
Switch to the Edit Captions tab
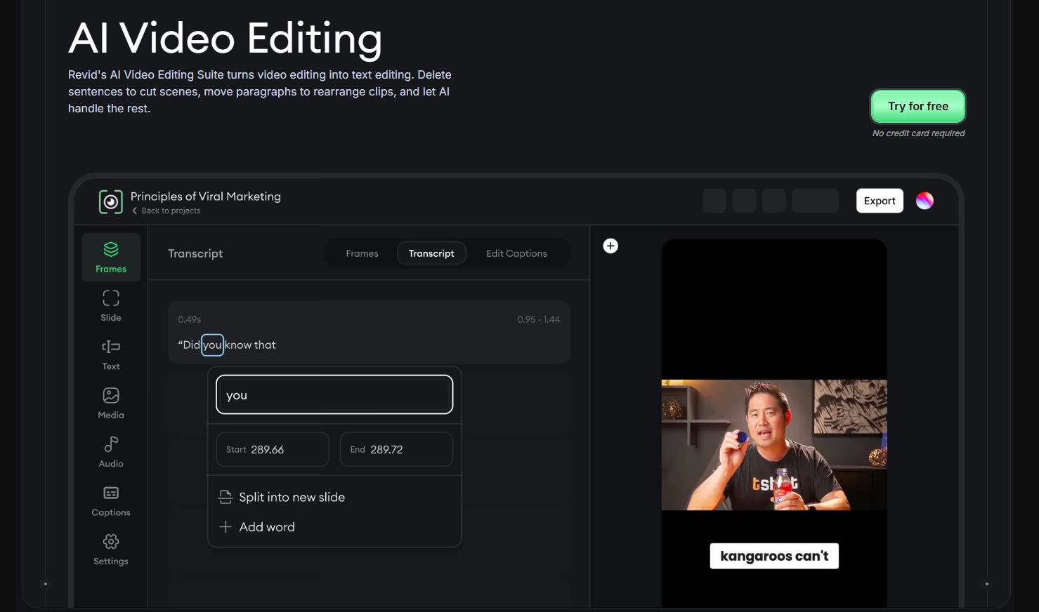(516, 253)
